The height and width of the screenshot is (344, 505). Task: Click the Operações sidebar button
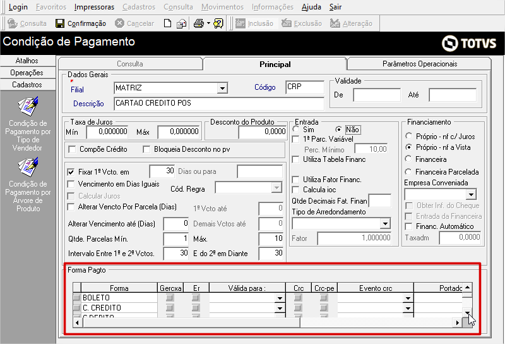pos(27,73)
